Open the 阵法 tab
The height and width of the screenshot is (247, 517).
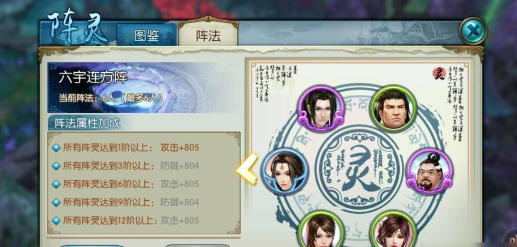pos(208,34)
